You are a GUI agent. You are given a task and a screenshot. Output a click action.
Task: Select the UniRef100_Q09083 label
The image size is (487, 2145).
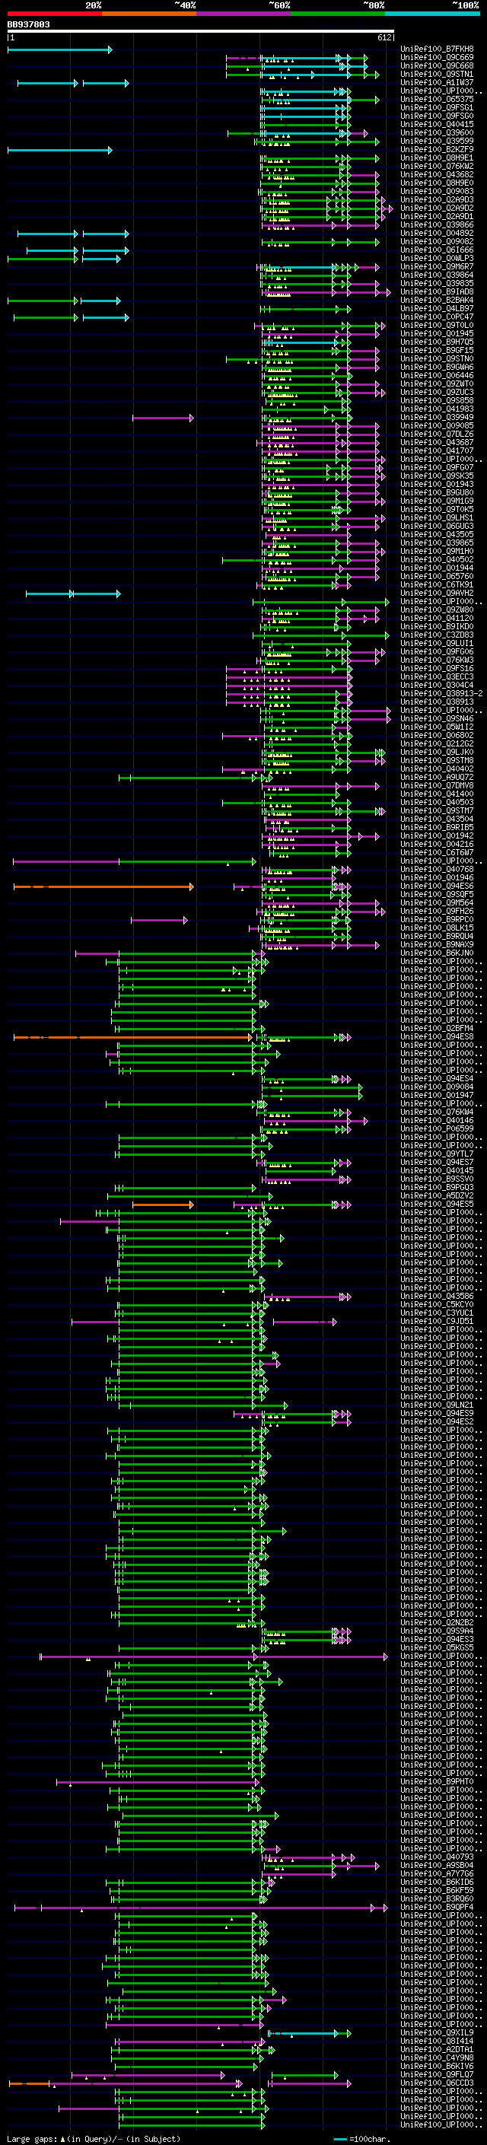coord(437,192)
